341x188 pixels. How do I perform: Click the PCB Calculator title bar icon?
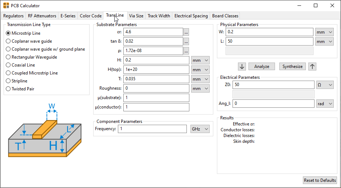pyautogui.click(x=6, y=5)
